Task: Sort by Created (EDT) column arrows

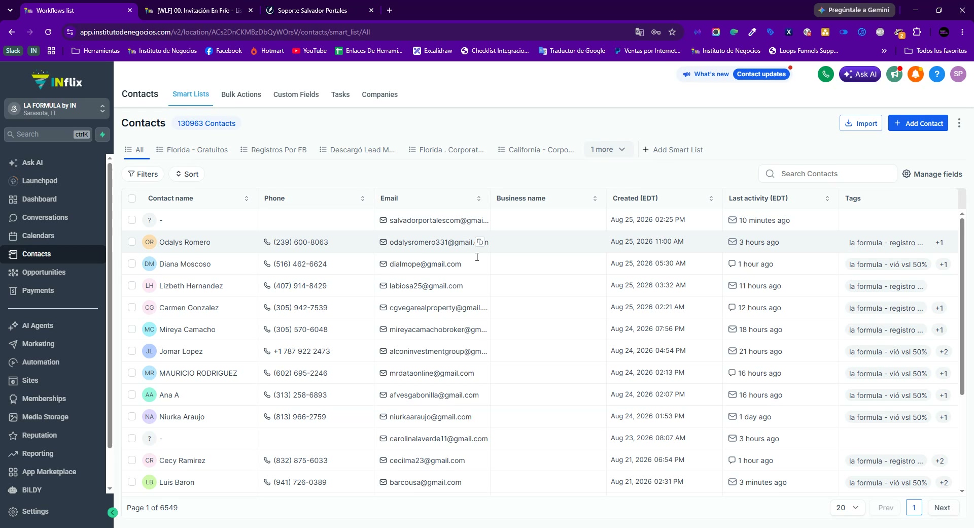Action: (711, 199)
